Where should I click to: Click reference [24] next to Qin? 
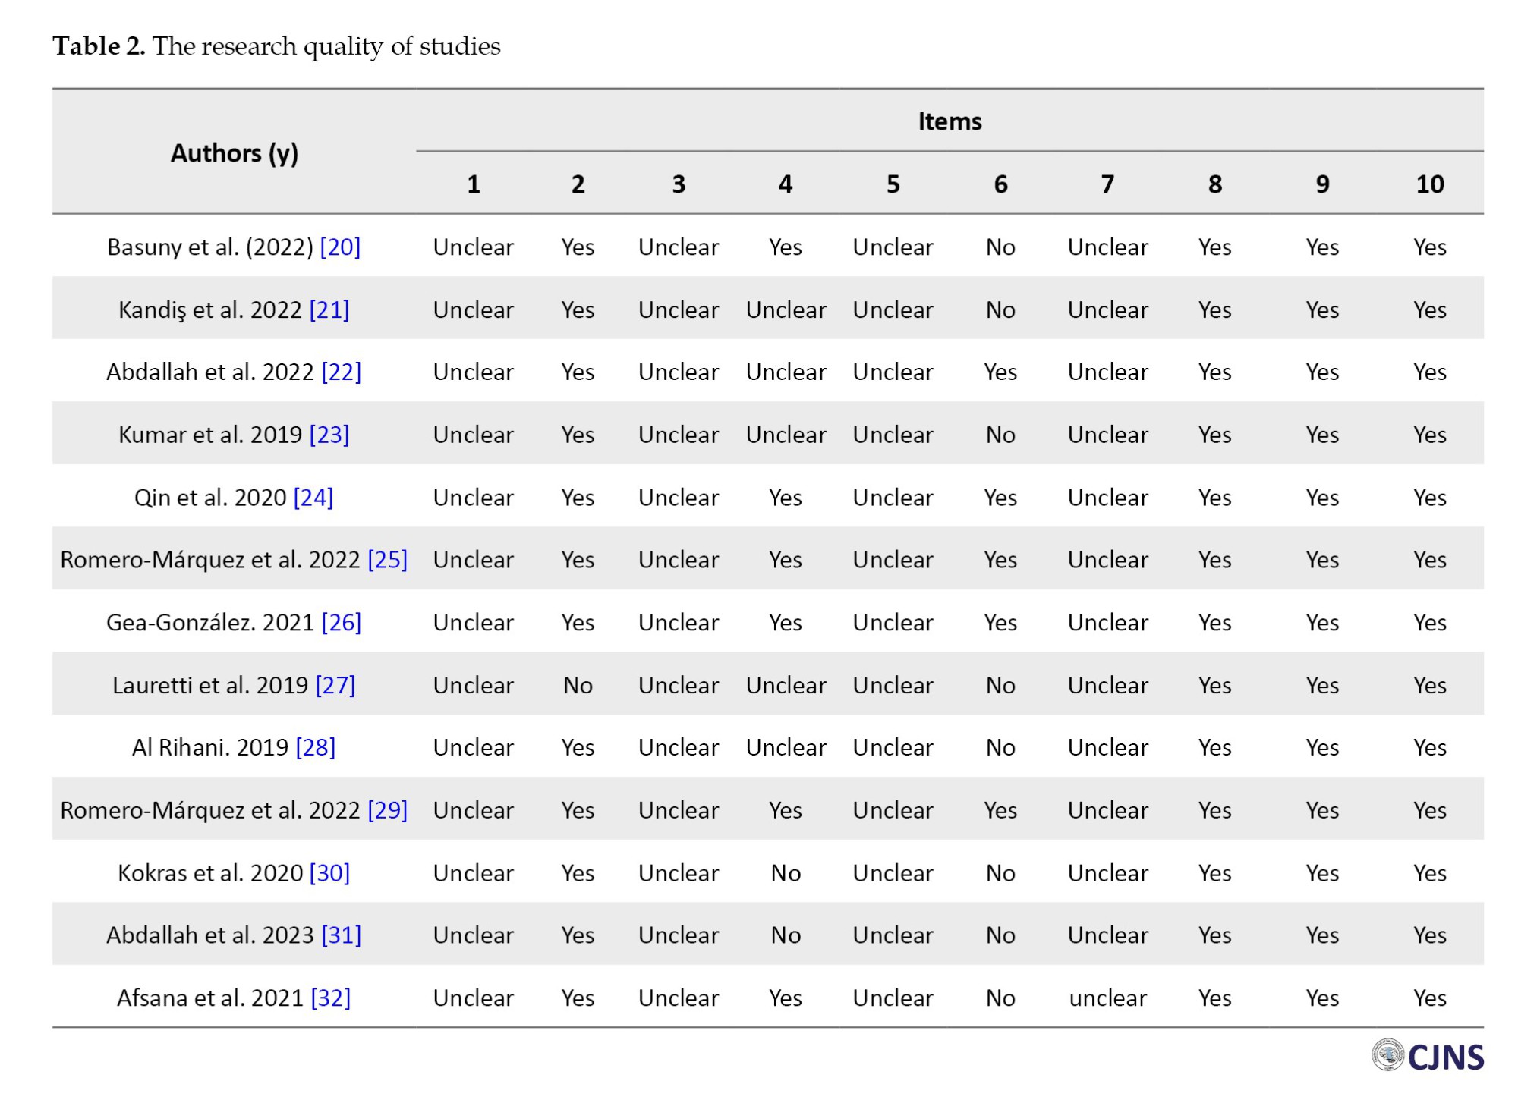[313, 498]
